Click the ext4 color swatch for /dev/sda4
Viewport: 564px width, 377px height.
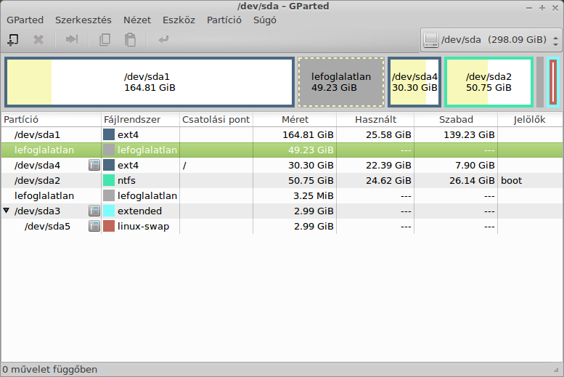tap(109, 166)
